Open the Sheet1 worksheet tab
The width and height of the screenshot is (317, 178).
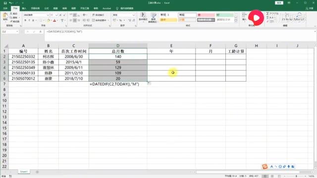[x=24, y=172]
